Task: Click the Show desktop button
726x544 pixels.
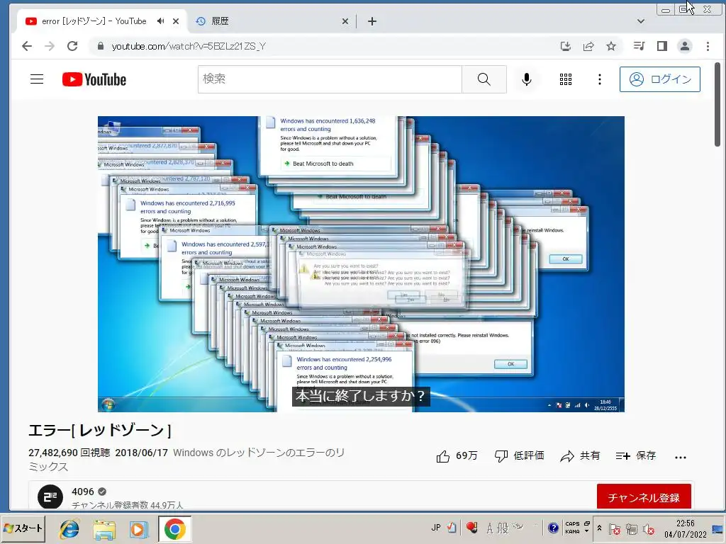Action: coord(717,529)
